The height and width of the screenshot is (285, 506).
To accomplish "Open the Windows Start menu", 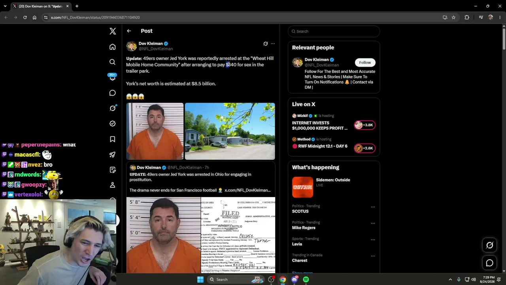I will coord(200,279).
